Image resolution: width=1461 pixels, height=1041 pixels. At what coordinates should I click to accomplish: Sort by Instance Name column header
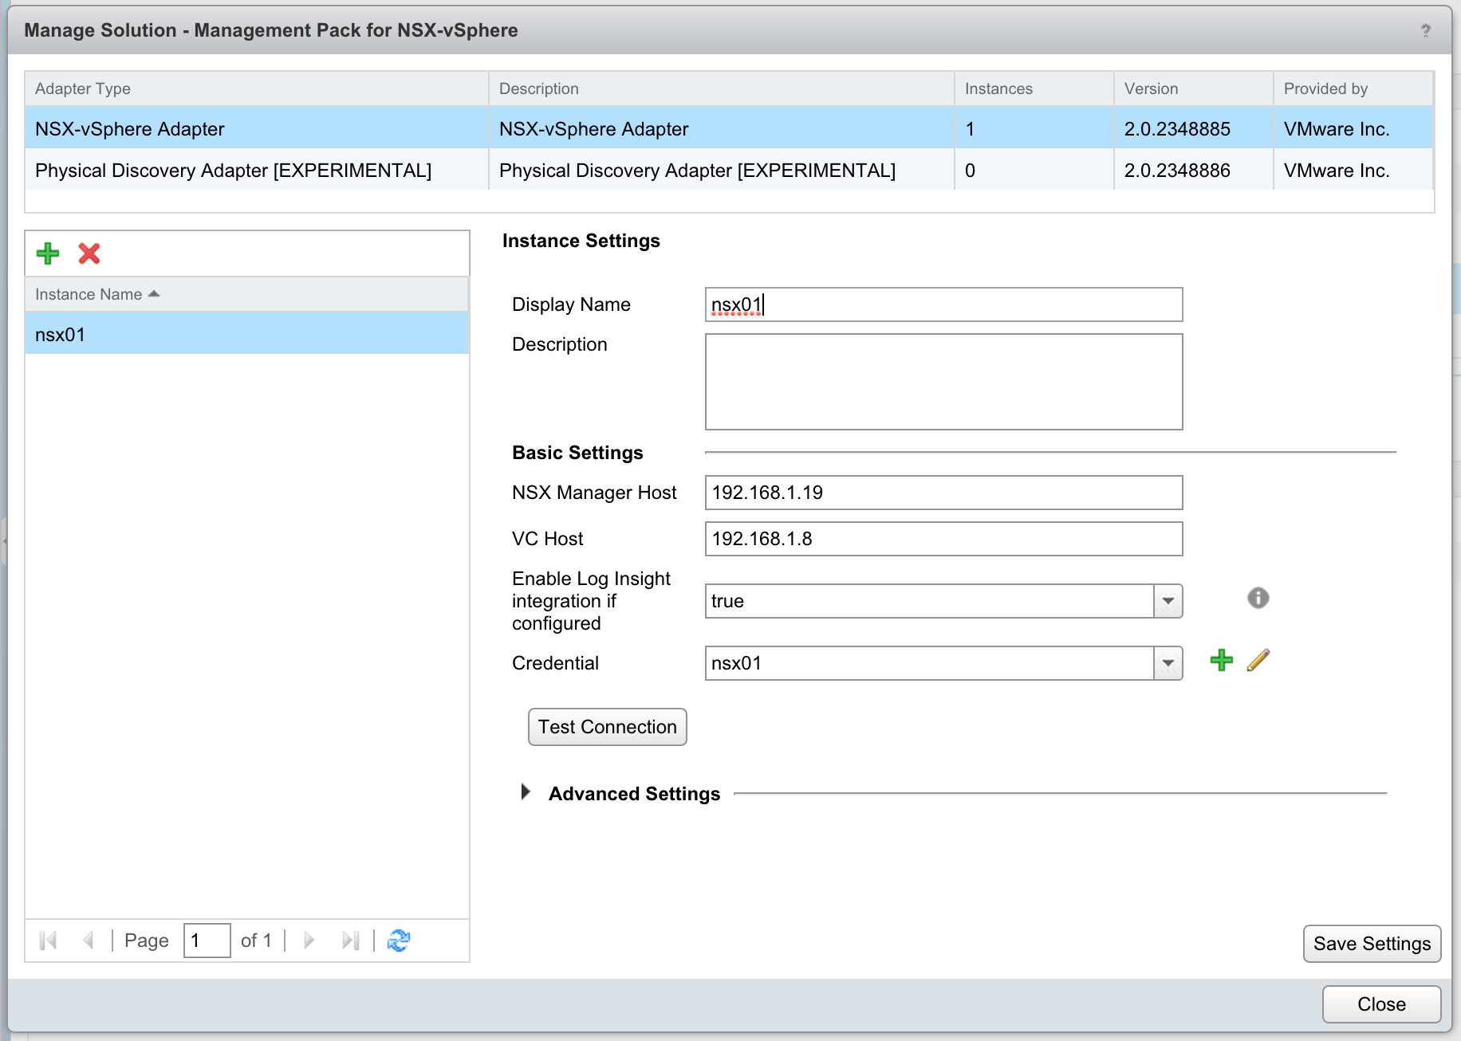pyautogui.click(x=246, y=294)
